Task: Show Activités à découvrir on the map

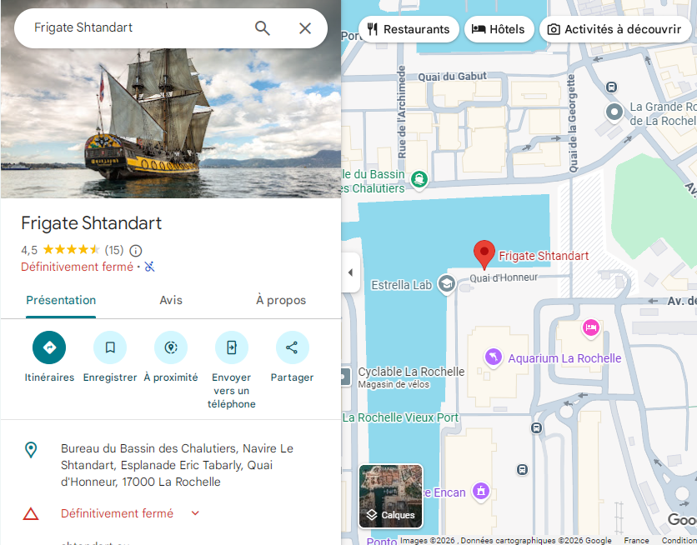Action: click(x=615, y=29)
